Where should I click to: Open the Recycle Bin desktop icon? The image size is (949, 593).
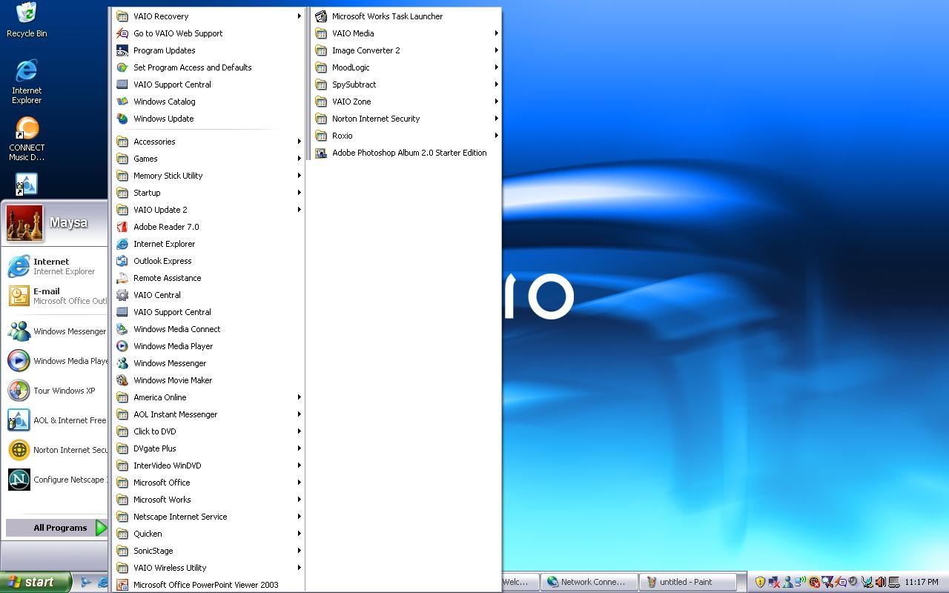(x=27, y=20)
